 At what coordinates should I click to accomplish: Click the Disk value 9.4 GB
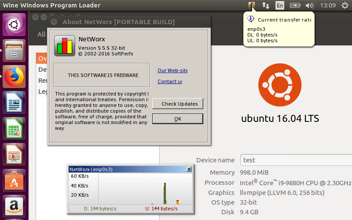pyautogui.click(x=249, y=212)
